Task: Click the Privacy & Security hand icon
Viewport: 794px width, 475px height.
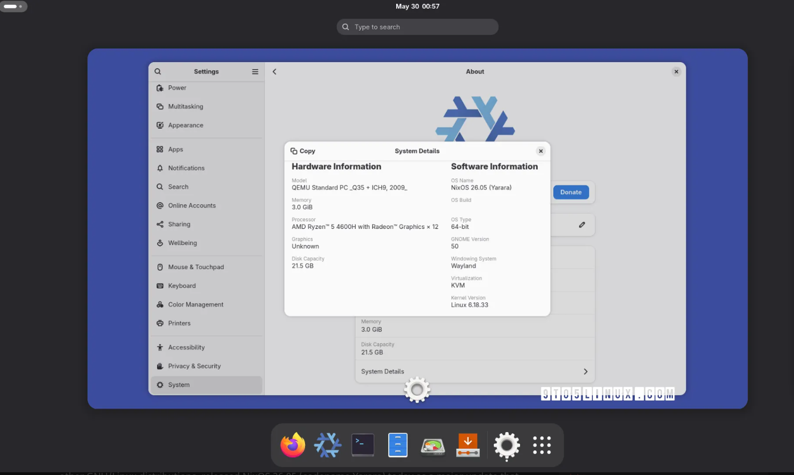Action: pos(160,366)
